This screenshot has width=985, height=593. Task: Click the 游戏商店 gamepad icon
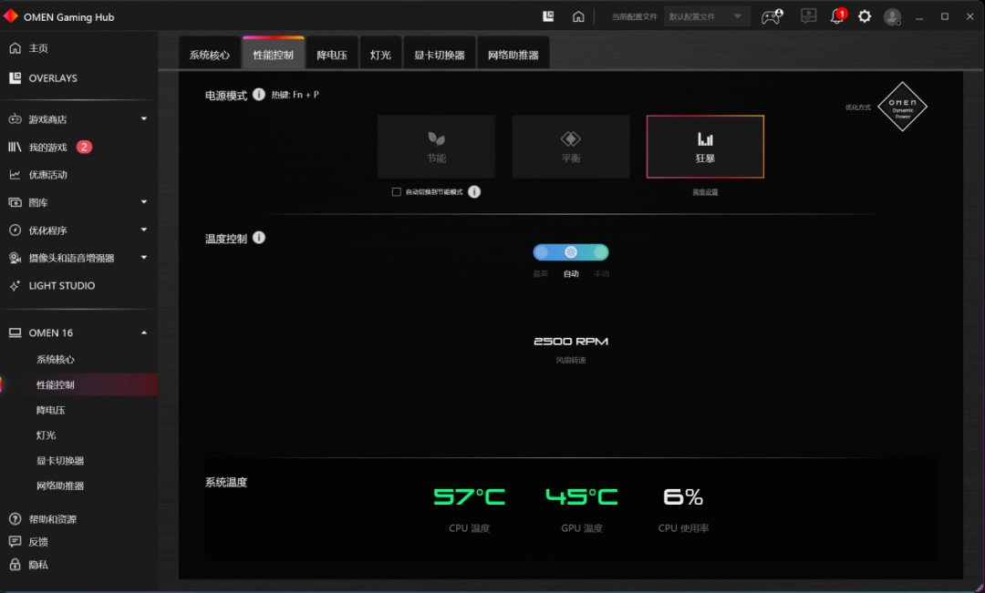click(x=16, y=119)
